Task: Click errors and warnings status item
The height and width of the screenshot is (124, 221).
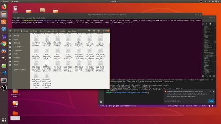Action: pos(114,106)
